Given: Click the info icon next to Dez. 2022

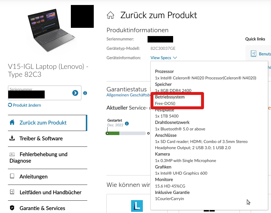Looking at the screenshot, I should [x=127, y=124].
